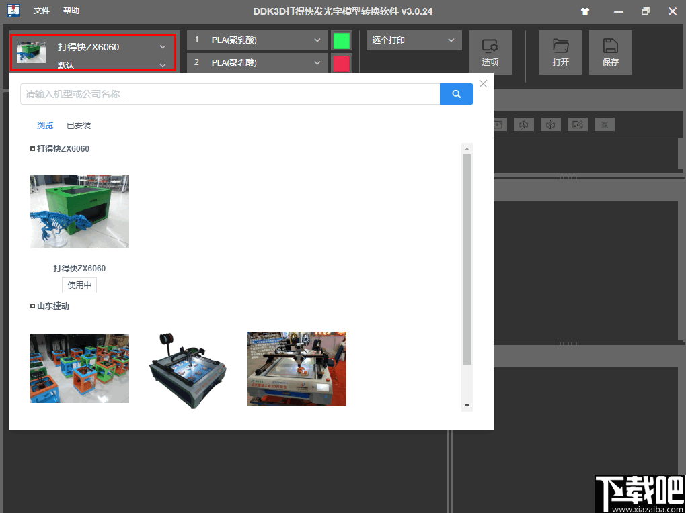Collapse the 山东捷动 manufacturer section
This screenshot has width=686, height=513.
32,306
